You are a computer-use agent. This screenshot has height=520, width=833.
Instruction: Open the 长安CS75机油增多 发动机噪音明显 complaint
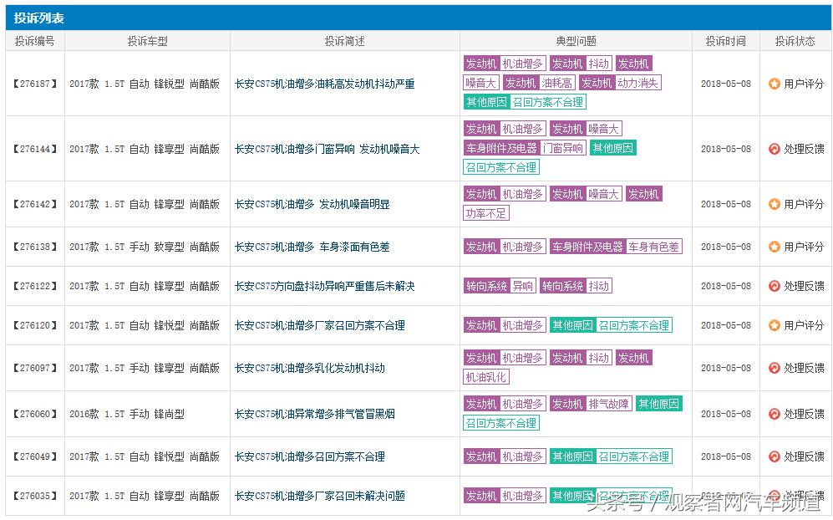tap(312, 204)
